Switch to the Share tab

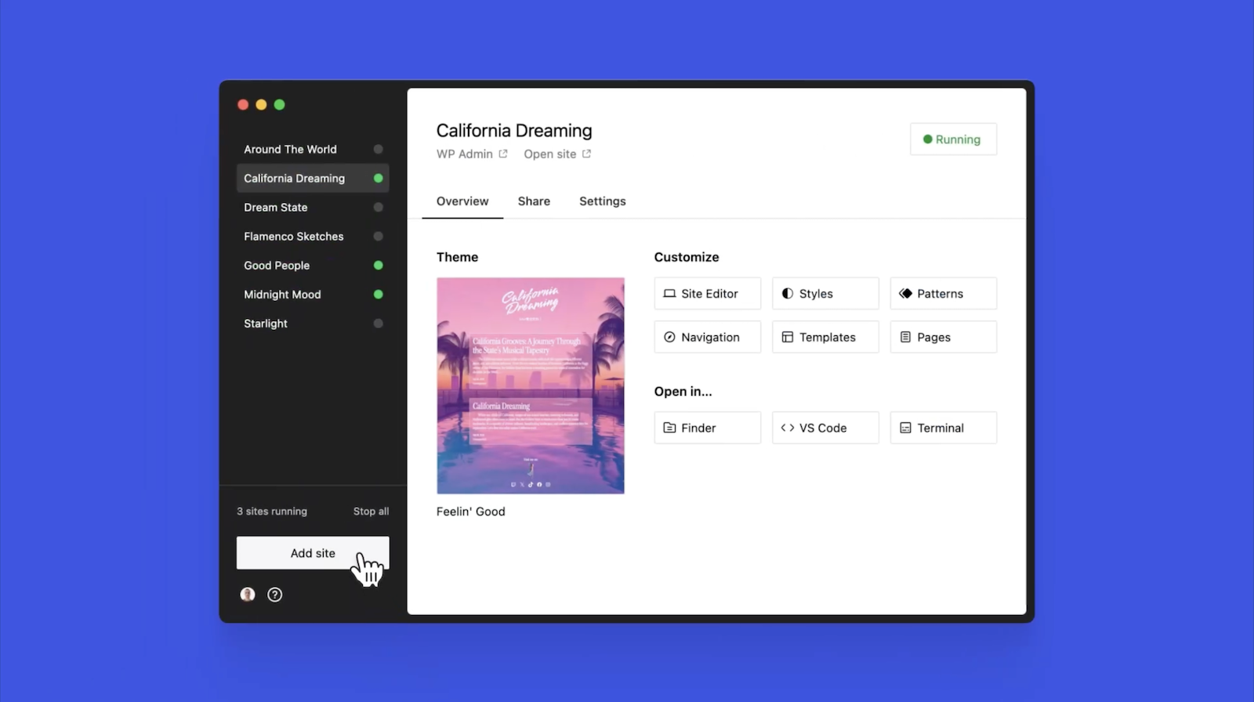click(x=534, y=201)
